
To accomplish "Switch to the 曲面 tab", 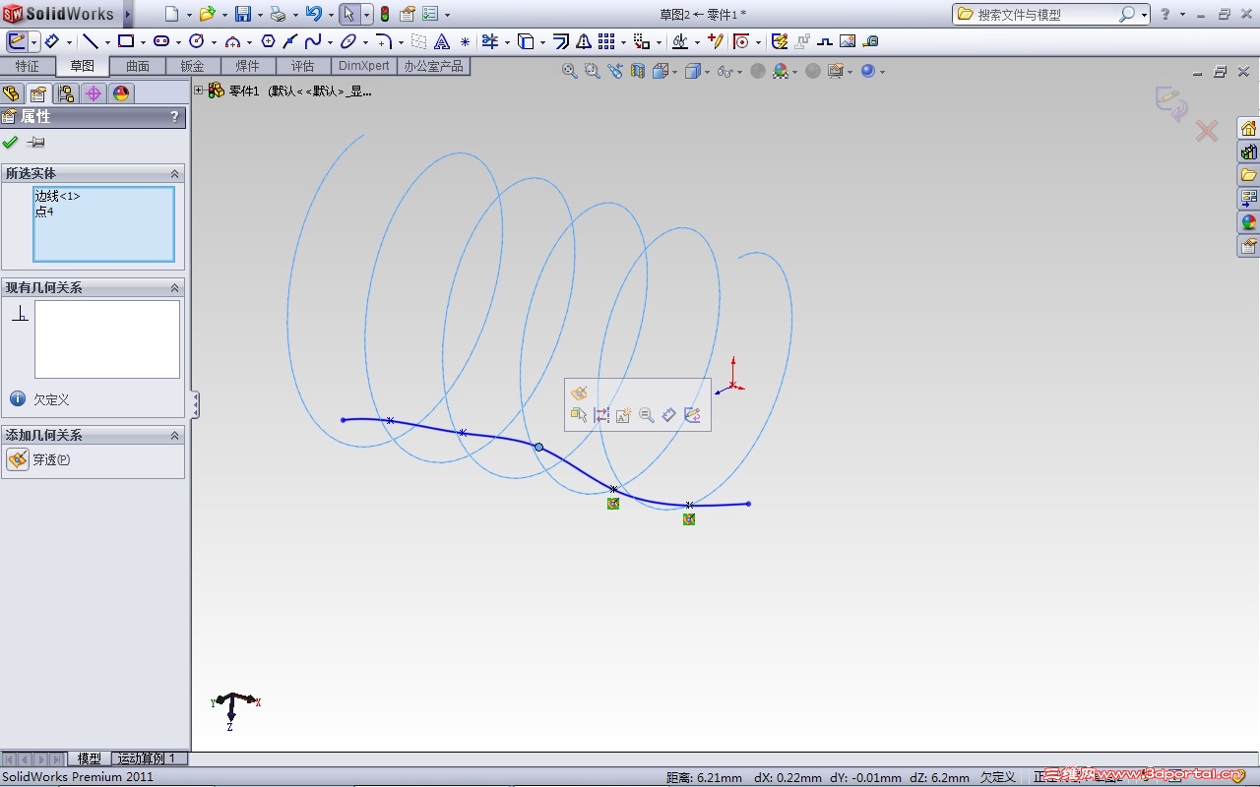I will point(138,66).
